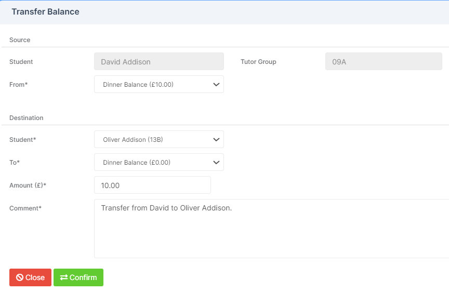Click the 'From*' field label
The width and height of the screenshot is (449, 292).
click(x=19, y=85)
